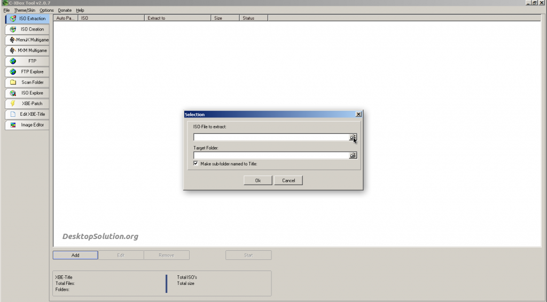Click the Target Folder input field
This screenshot has height=302, width=547.
click(271, 155)
